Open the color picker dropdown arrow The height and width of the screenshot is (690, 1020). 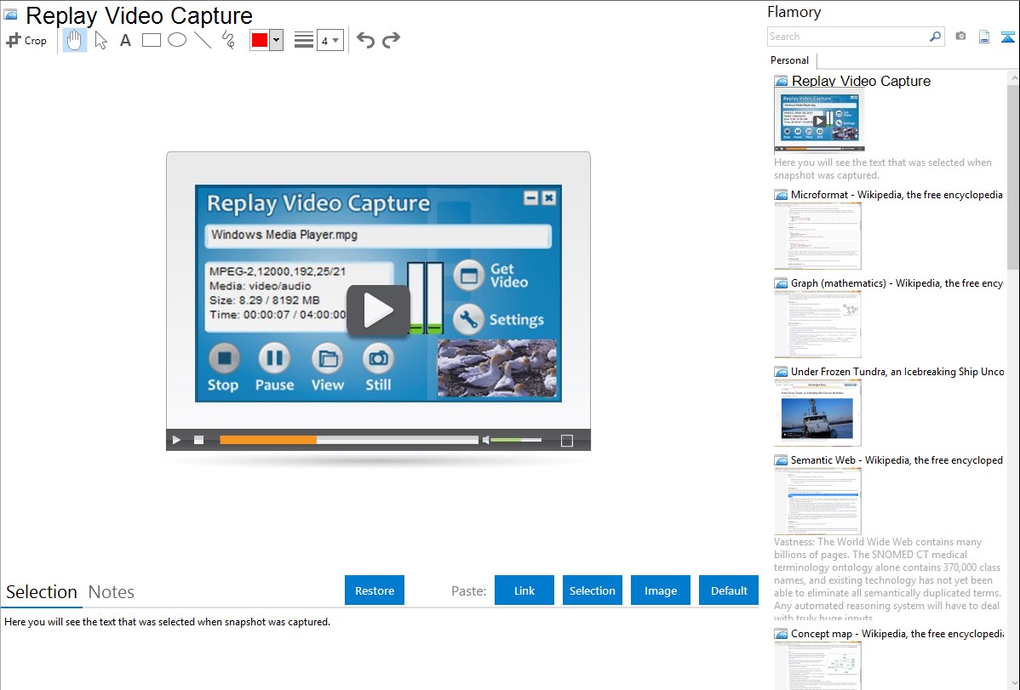(x=276, y=40)
